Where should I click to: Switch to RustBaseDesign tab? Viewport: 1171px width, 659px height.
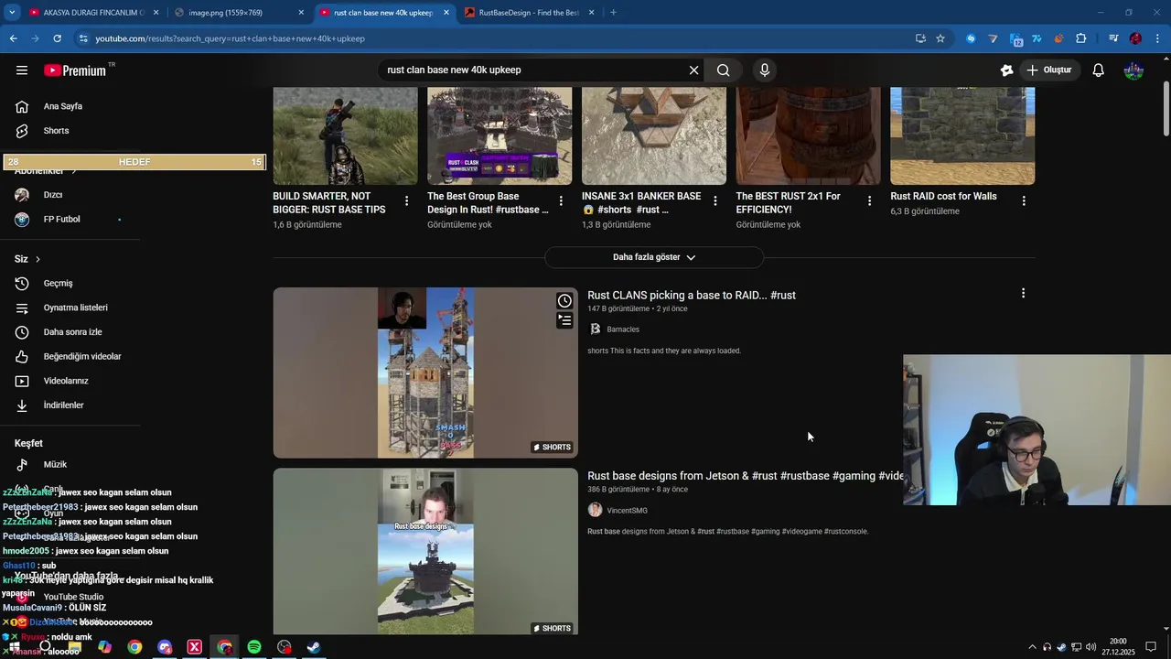pos(529,13)
